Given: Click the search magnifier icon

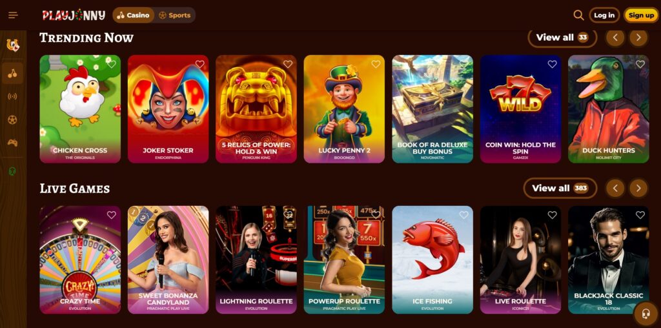Looking at the screenshot, I should pos(578,15).
